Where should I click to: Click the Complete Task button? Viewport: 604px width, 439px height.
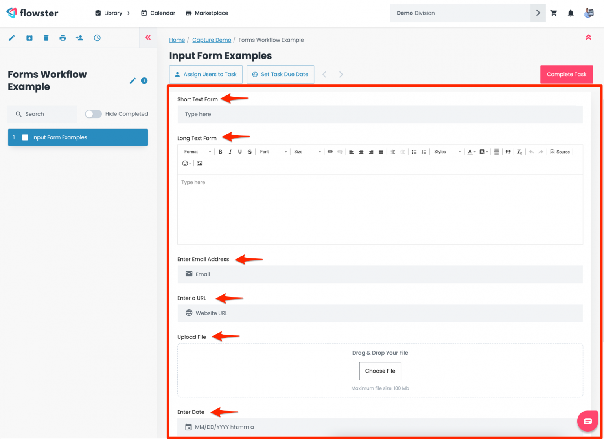pos(566,74)
